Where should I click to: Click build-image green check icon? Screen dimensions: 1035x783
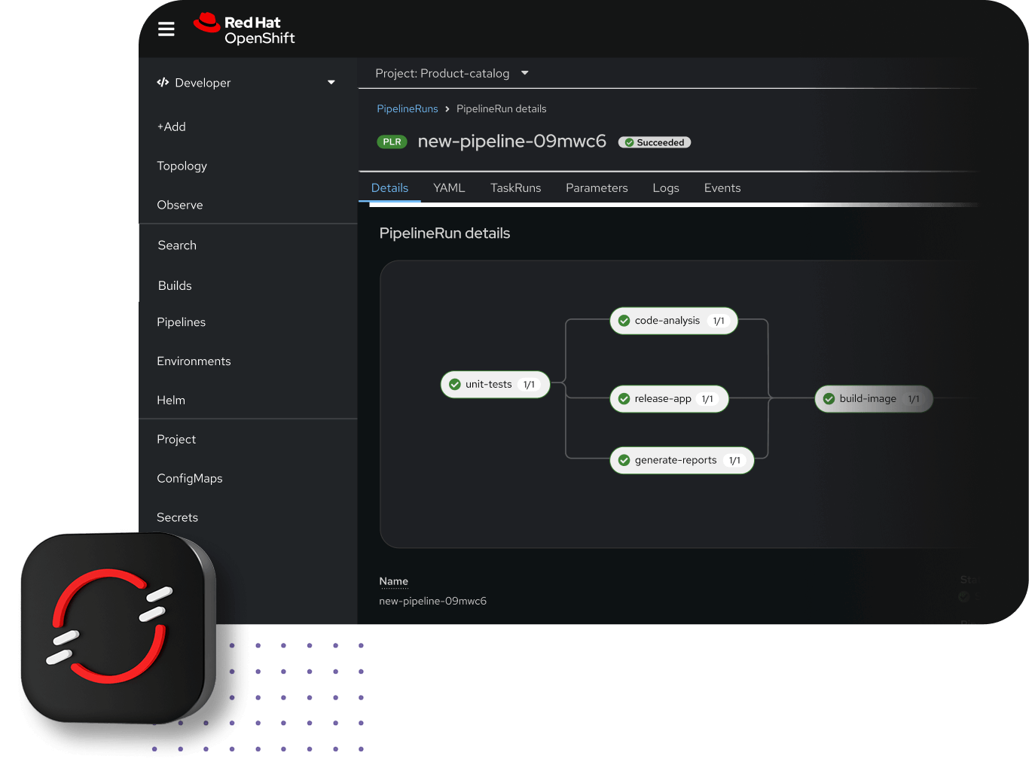(x=829, y=399)
